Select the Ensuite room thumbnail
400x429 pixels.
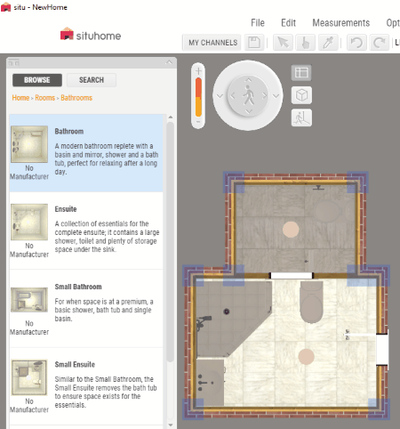click(29, 222)
